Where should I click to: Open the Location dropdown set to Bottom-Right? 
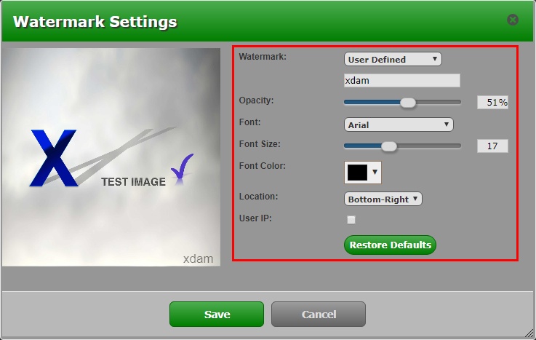tap(383, 199)
